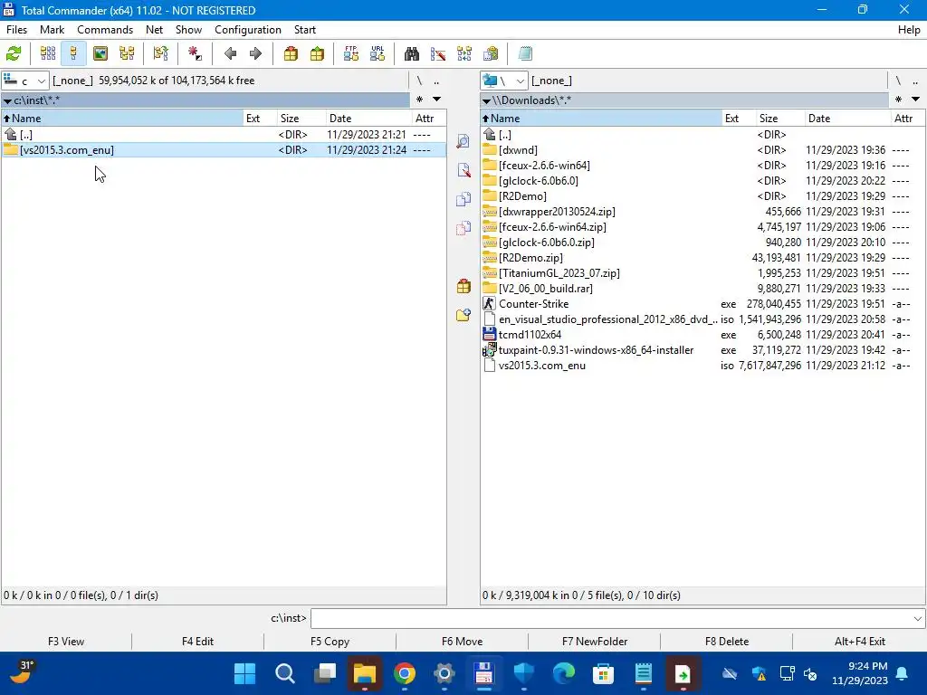Screen dimensions: 927x695
Task: Select the [vs2015.3.com_enu] folder
Action: [224, 150]
